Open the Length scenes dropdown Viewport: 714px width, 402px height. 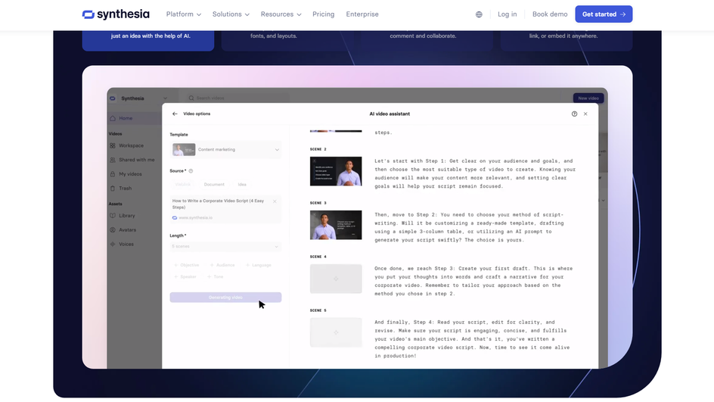click(225, 247)
